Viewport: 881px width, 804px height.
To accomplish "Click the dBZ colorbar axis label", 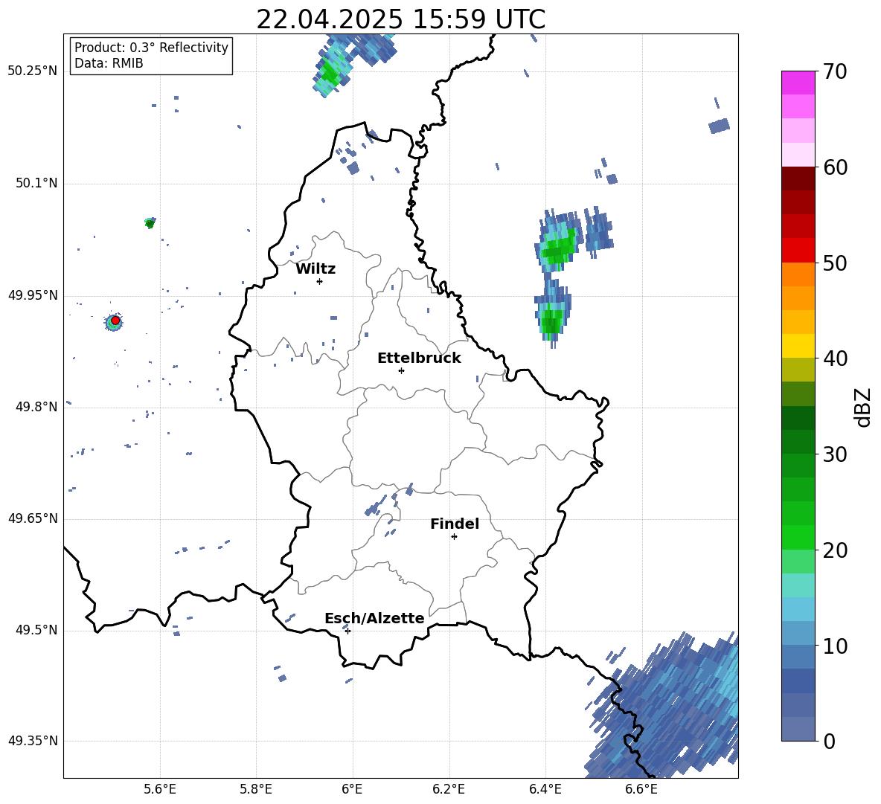I will point(862,407).
